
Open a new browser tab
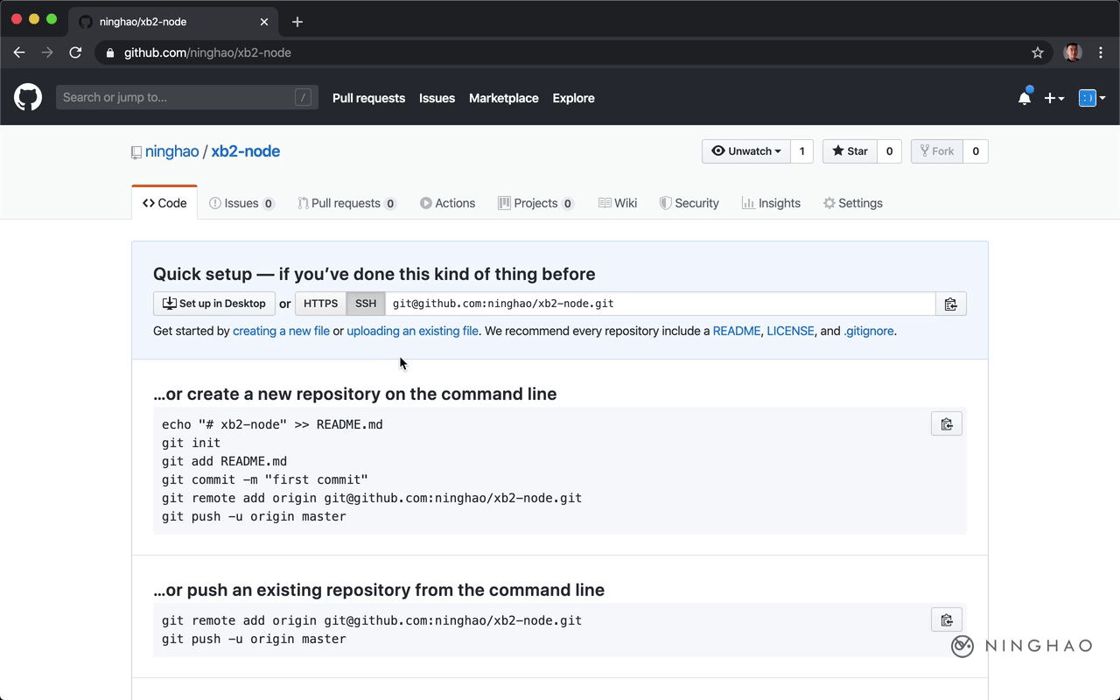(x=297, y=22)
